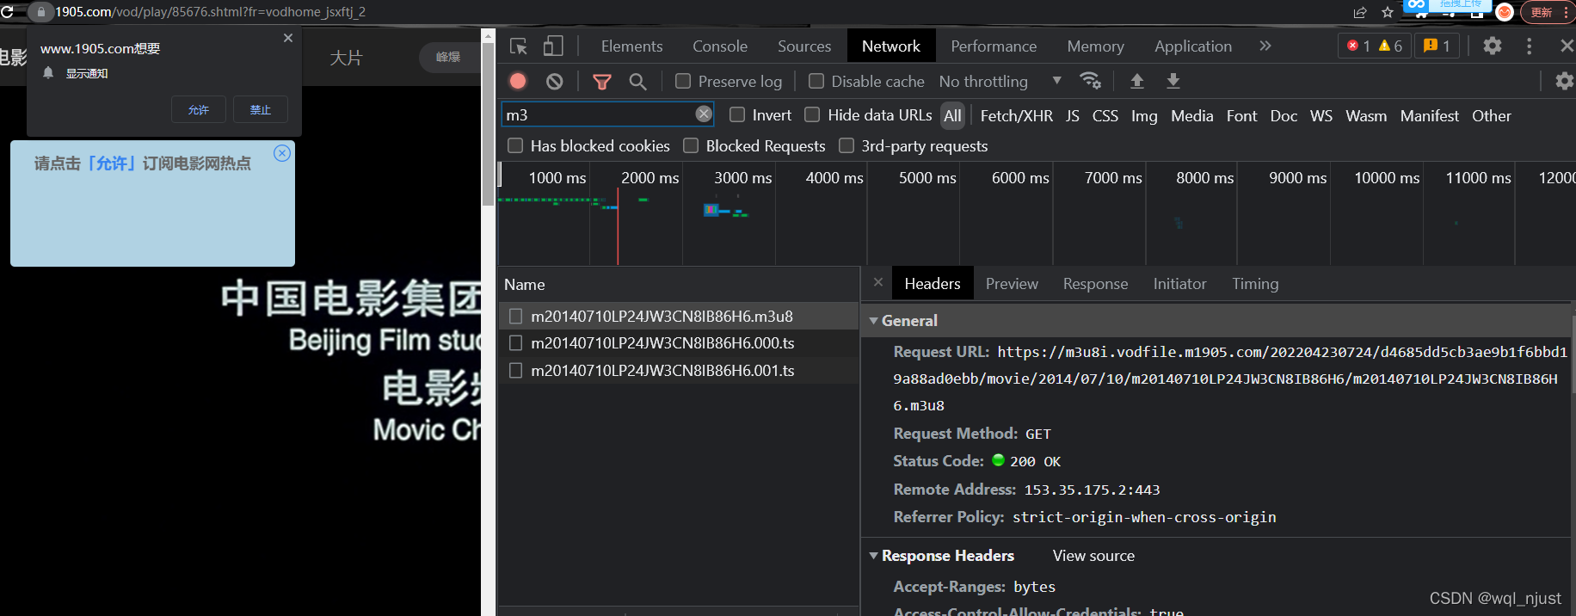The height and width of the screenshot is (616, 1576).
Task: Enable Disable cache checkbox
Action: coord(816,81)
